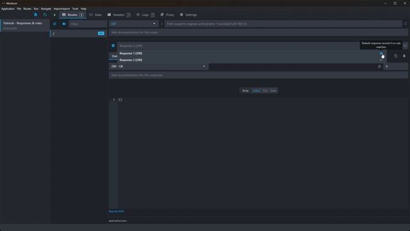Set Response 1 as default flag
Screen dimensions: 410x231
381,53
